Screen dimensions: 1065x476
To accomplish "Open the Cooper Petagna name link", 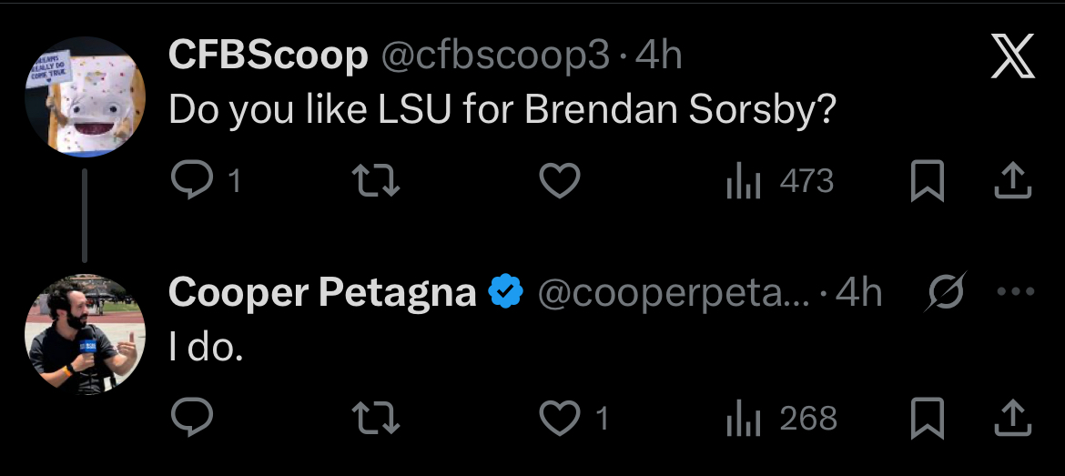I will [x=322, y=293].
